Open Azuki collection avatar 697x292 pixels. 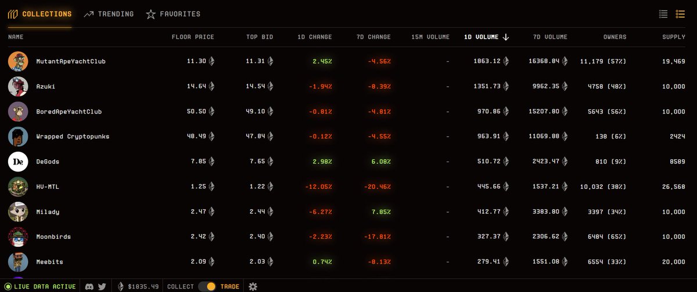click(x=18, y=86)
